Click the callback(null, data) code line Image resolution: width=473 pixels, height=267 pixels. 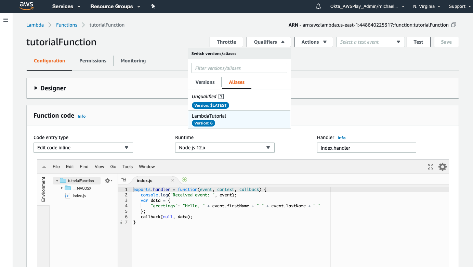[167, 217]
